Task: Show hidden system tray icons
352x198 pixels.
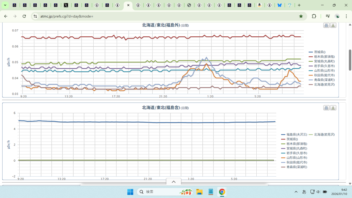Action: pos(296,192)
